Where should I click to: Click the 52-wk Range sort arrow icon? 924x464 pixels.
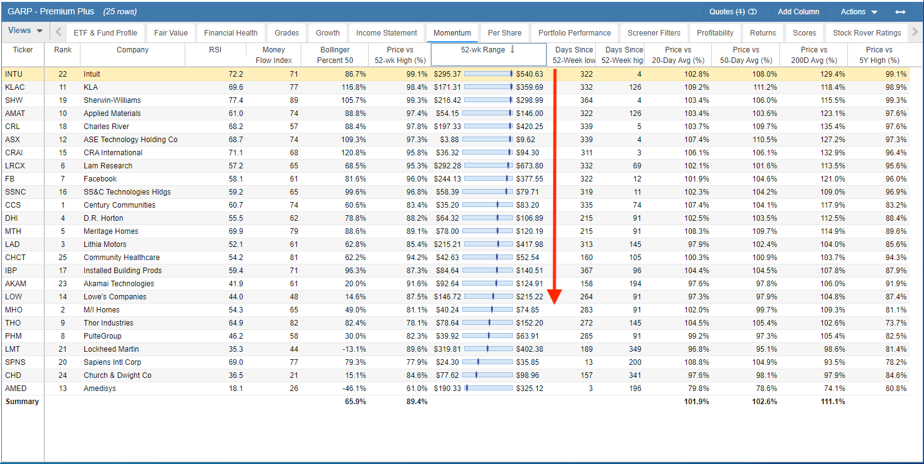click(512, 49)
